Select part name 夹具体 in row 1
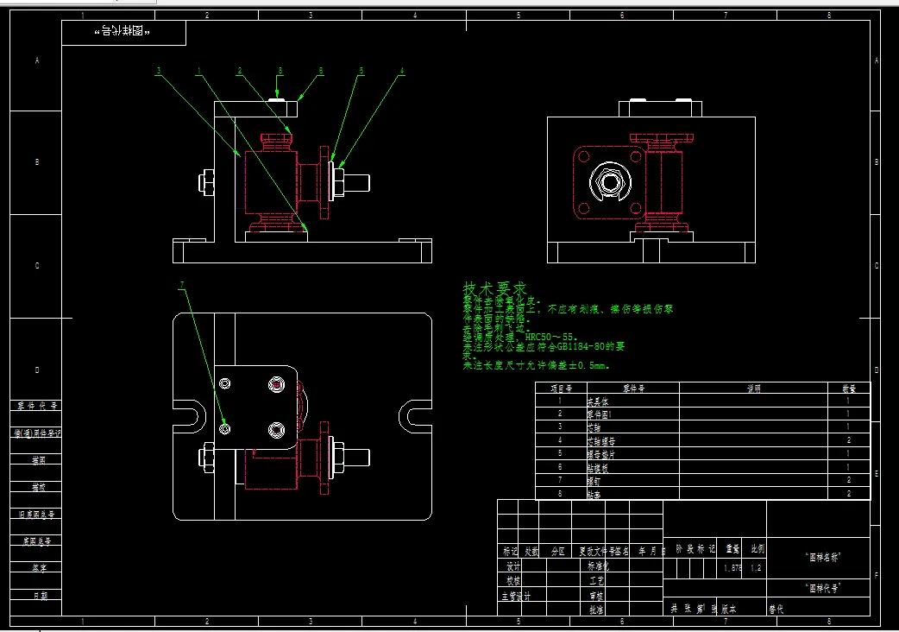Screen dimensions: 899x632 598,401
